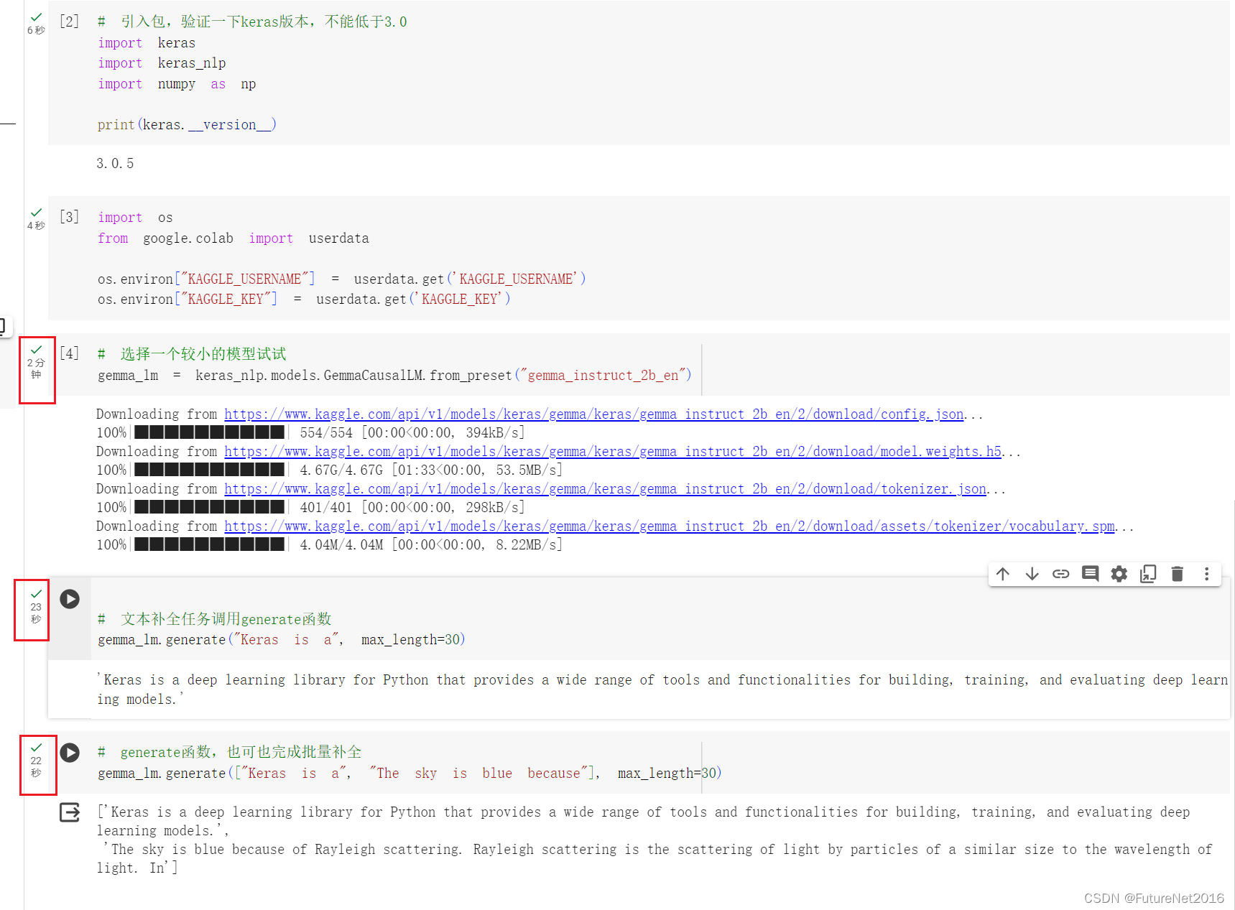Open the tokenizer.json download link
This screenshot has height=910, width=1235.
[x=606, y=488]
